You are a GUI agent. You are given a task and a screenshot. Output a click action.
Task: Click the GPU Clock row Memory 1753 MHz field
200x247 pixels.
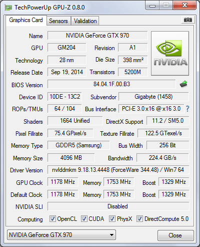119,182
